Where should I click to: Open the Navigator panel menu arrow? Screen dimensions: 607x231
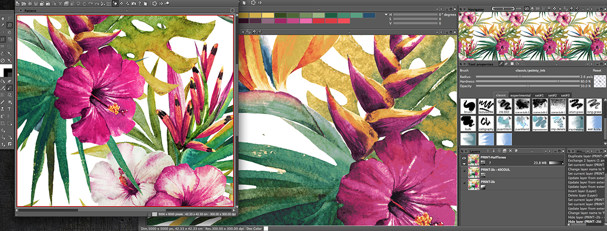pos(464,8)
